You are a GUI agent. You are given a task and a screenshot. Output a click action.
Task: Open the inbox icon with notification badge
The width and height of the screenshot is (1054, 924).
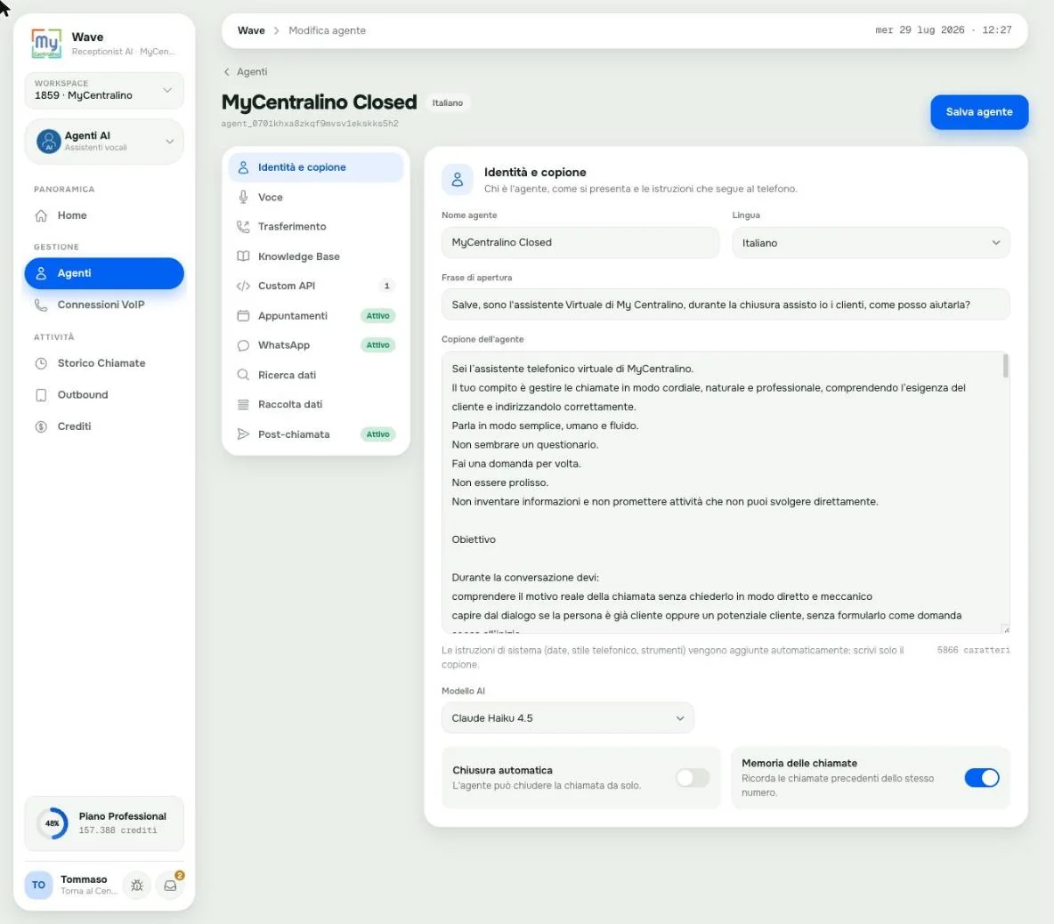click(170, 885)
